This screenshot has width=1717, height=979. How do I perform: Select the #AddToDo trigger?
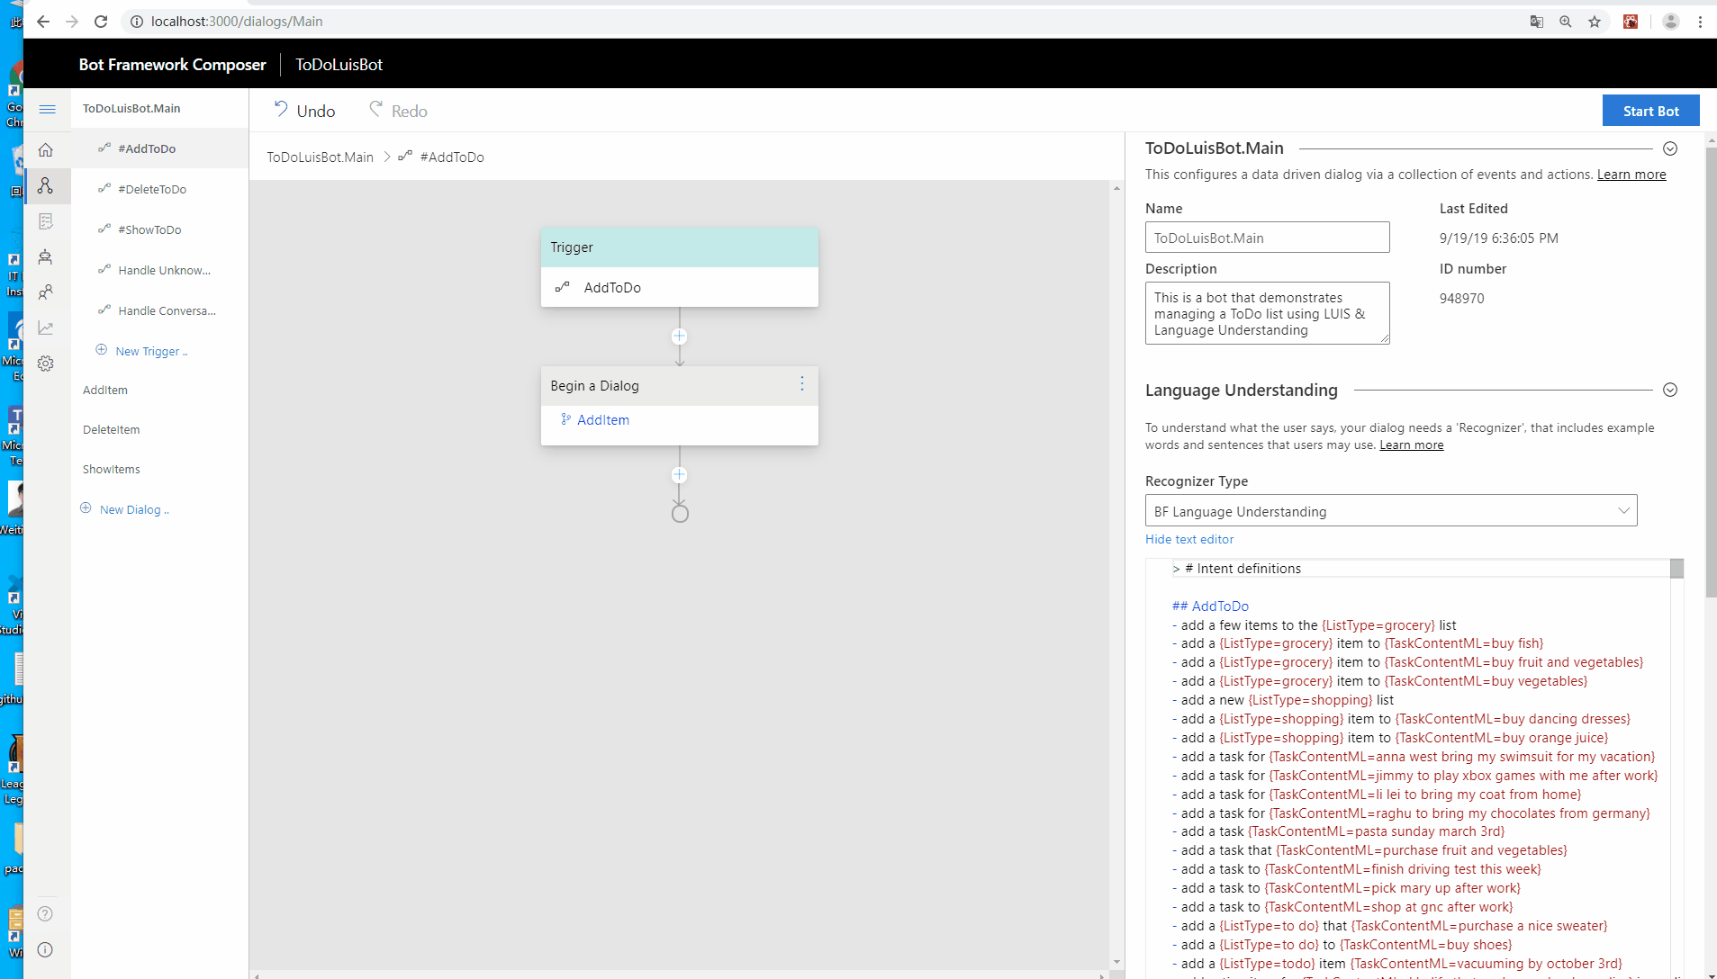click(160, 148)
